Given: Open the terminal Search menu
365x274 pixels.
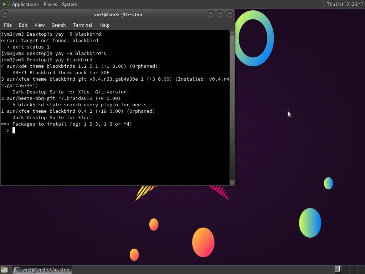Looking at the screenshot, I should click(58, 25).
